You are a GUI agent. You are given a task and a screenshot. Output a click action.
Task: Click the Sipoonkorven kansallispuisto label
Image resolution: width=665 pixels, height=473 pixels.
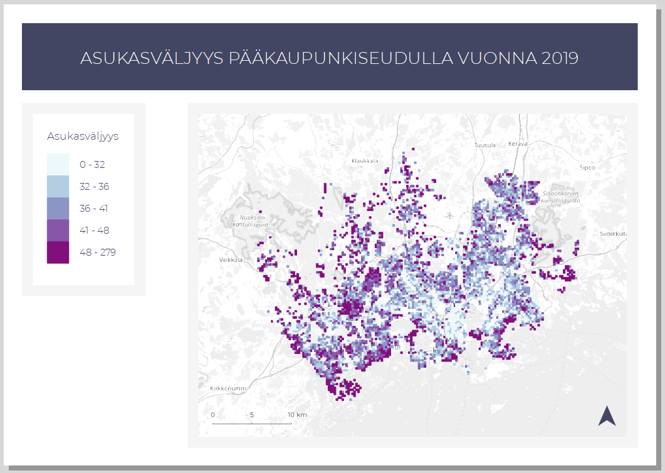(x=560, y=197)
